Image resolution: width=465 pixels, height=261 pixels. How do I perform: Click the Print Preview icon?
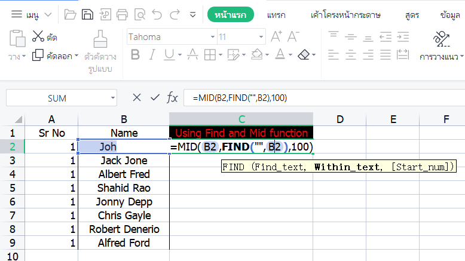tap(140, 14)
